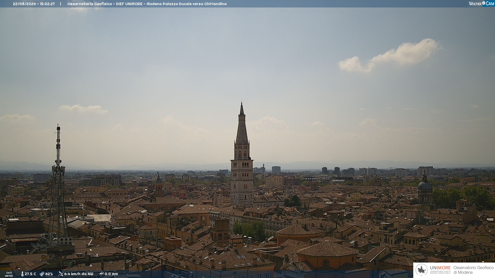Click the Osservatorio Geofisico camera title

click(147, 4)
